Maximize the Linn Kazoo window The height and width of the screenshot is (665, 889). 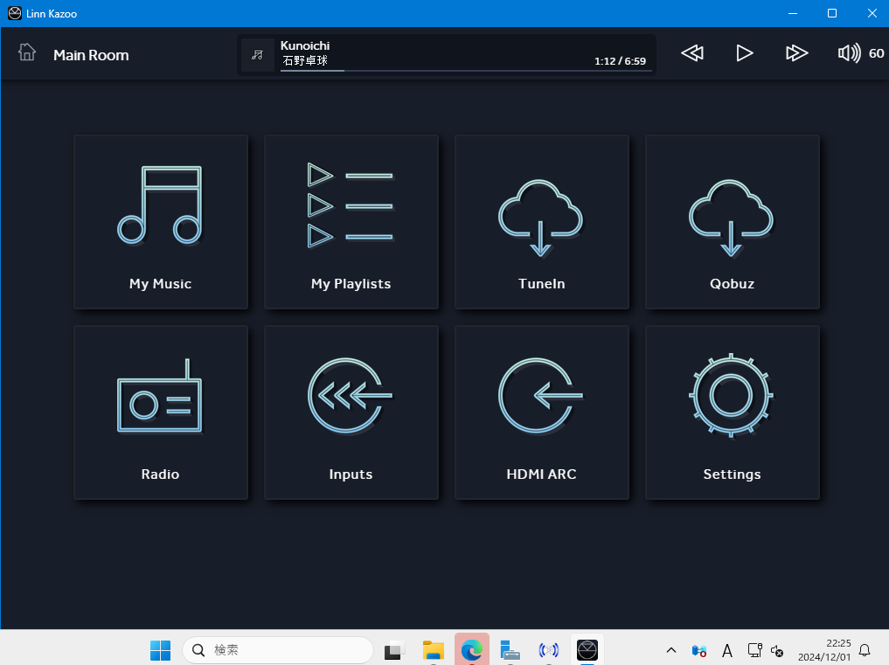tap(831, 13)
